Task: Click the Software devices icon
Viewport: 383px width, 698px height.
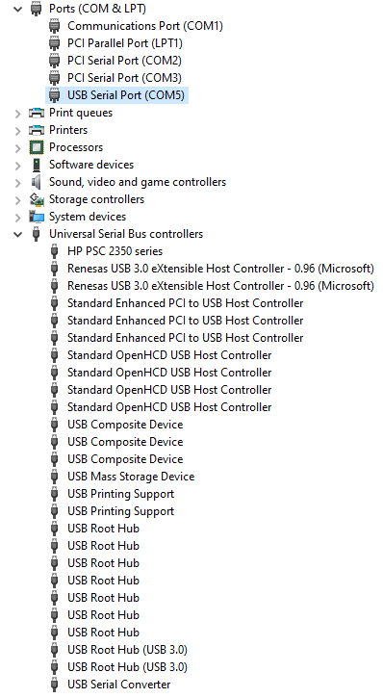Action: click(37, 165)
